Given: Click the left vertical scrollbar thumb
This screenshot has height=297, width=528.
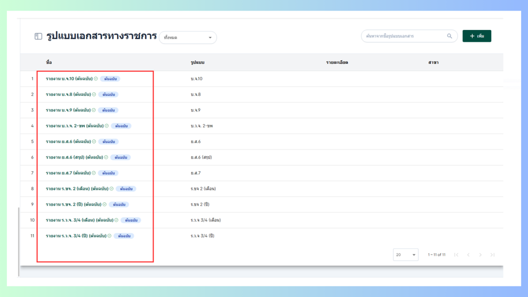Looking at the screenshot, I should click(19, 242).
